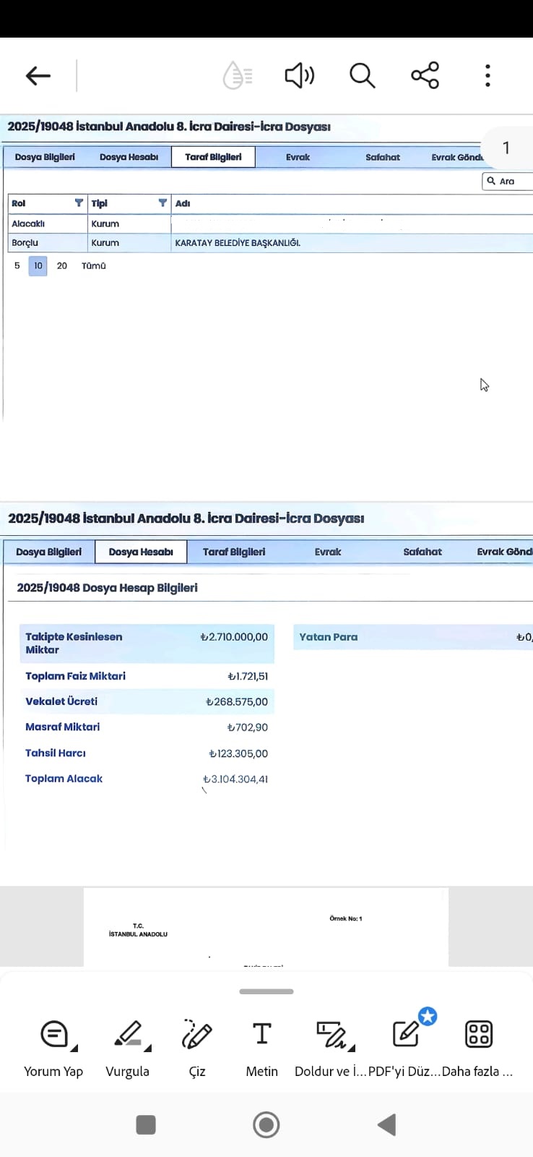Click the Rol column filter icon
Screen dimensions: 533x1157
pyautogui.click(x=79, y=203)
